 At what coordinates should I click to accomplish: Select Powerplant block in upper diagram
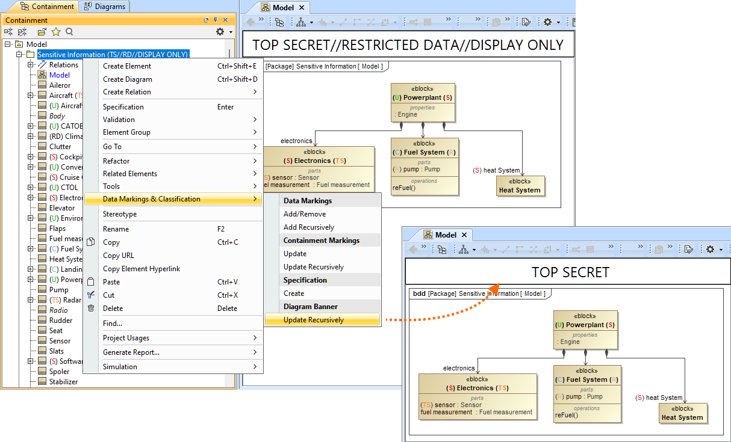click(x=423, y=102)
